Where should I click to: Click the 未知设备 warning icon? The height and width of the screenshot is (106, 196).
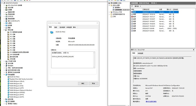(9, 59)
